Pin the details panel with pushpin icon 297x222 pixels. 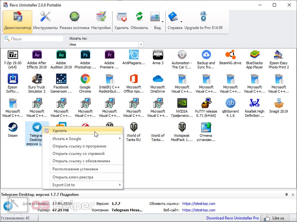point(286,195)
